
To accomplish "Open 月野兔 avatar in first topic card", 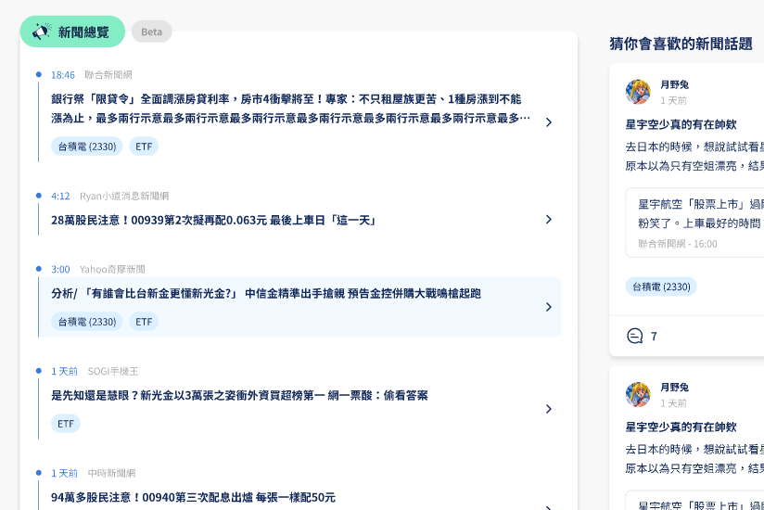I will pyautogui.click(x=638, y=92).
